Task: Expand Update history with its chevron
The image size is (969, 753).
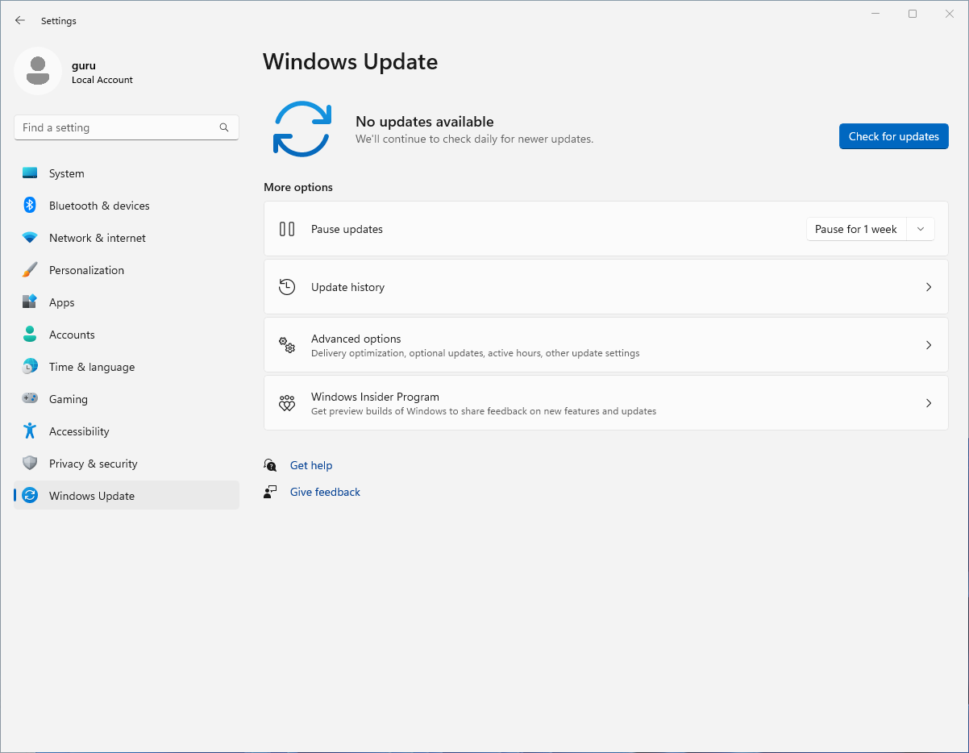Action: 929,287
